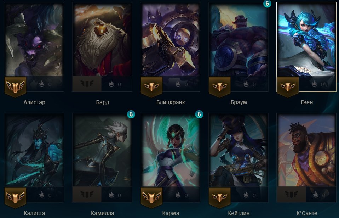Select the Alistar champion portrait
Screen dimensions: 339x218
(x=34, y=39)
